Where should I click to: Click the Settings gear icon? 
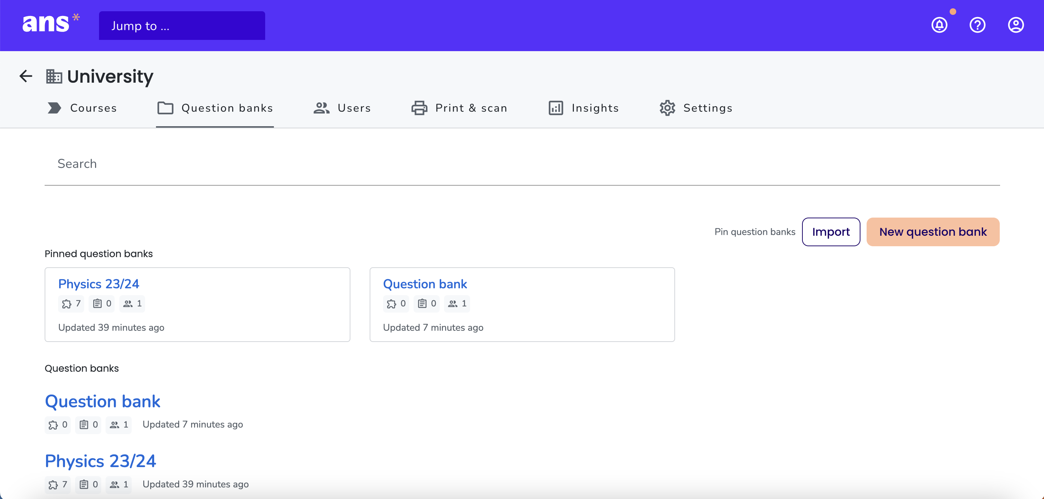(667, 108)
